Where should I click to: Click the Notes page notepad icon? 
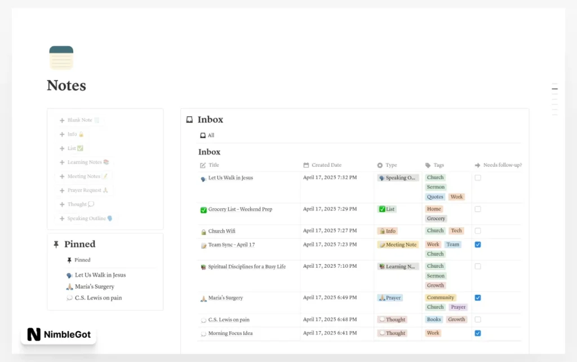pos(61,58)
